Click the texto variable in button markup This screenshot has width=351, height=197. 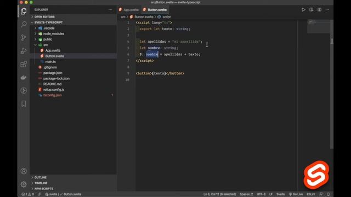pos(159,73)
